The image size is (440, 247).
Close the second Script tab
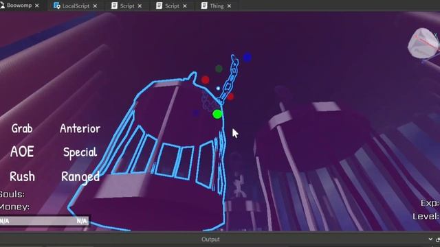coord(185,6)
